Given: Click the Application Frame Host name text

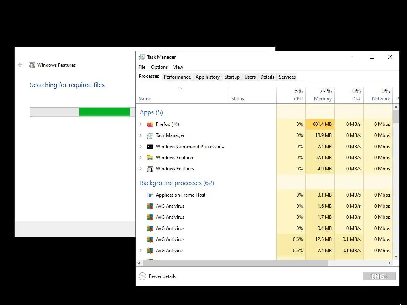Looking at the screenshot, I should click(181, 195).
